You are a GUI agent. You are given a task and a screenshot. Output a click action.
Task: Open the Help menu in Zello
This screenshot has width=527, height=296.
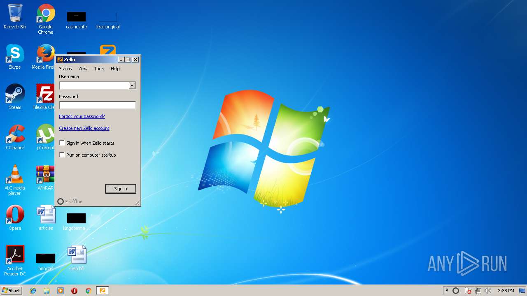[115, 69]
